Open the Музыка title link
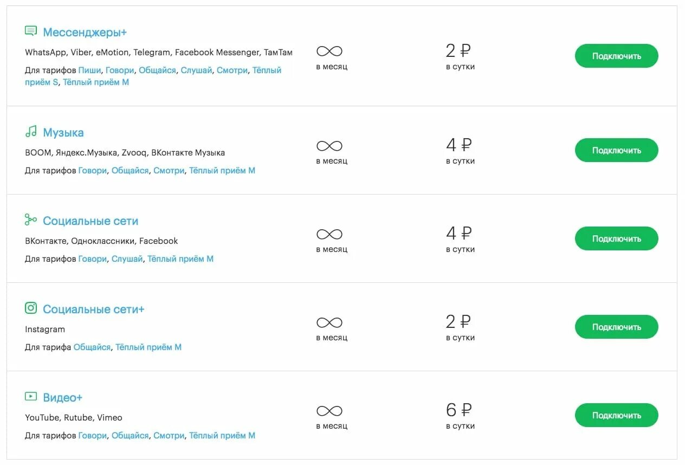 (x=63, y=133)
